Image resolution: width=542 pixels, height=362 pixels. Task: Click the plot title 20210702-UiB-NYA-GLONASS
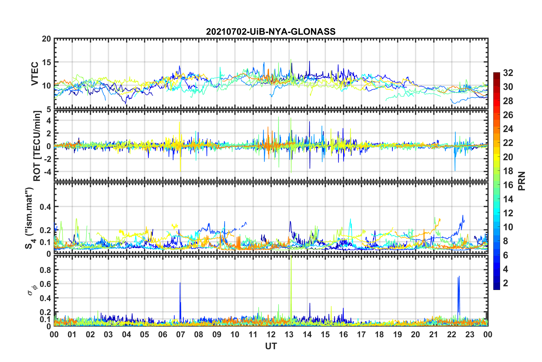click(x=271, y=32)
